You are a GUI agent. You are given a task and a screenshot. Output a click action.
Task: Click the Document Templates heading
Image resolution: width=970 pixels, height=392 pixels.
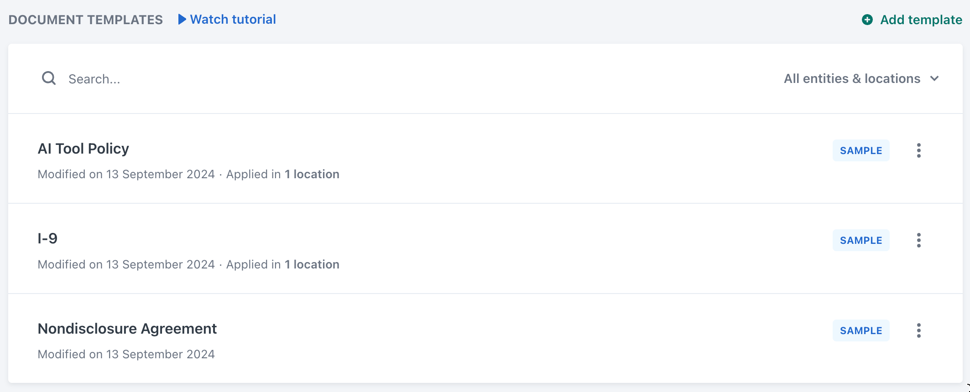pyautogui.click(x=85, y=20)
